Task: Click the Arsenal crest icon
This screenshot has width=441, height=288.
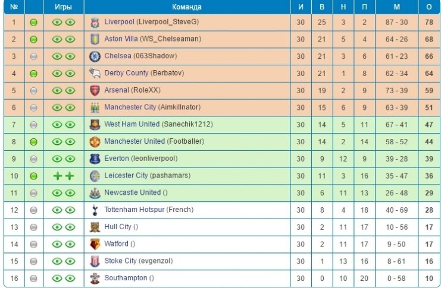Action: (x=95, y=91)
